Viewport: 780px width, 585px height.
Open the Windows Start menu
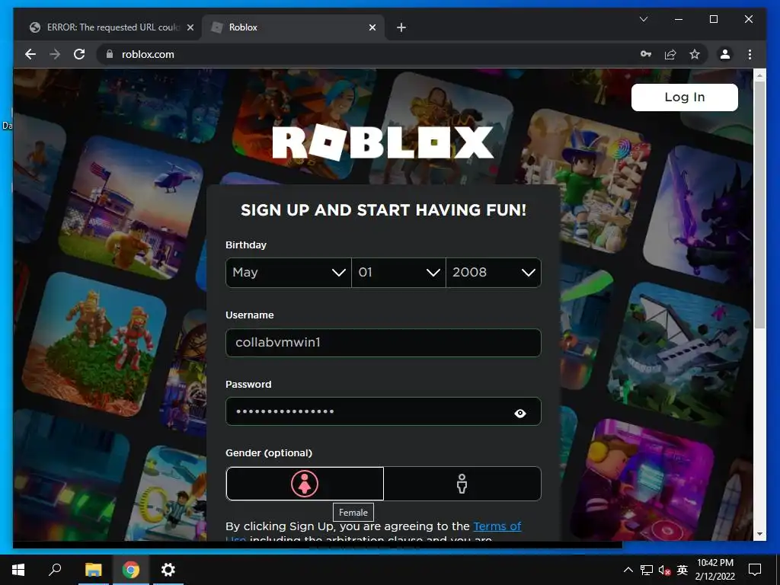18,570
